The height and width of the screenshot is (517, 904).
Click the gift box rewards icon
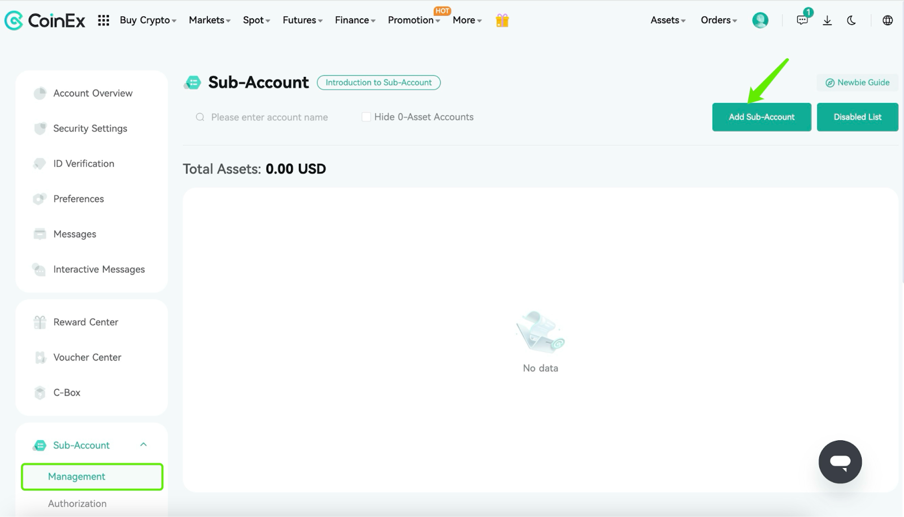coord(502,20)
